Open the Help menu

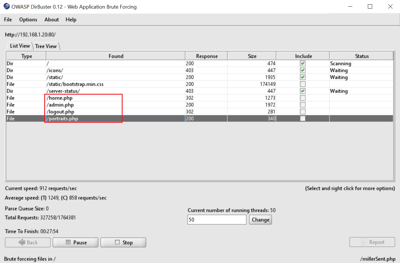click(71, 20)
